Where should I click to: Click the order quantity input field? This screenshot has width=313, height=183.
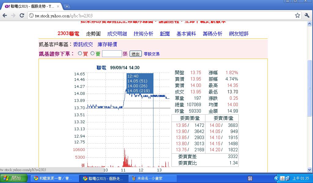(112, 54)
